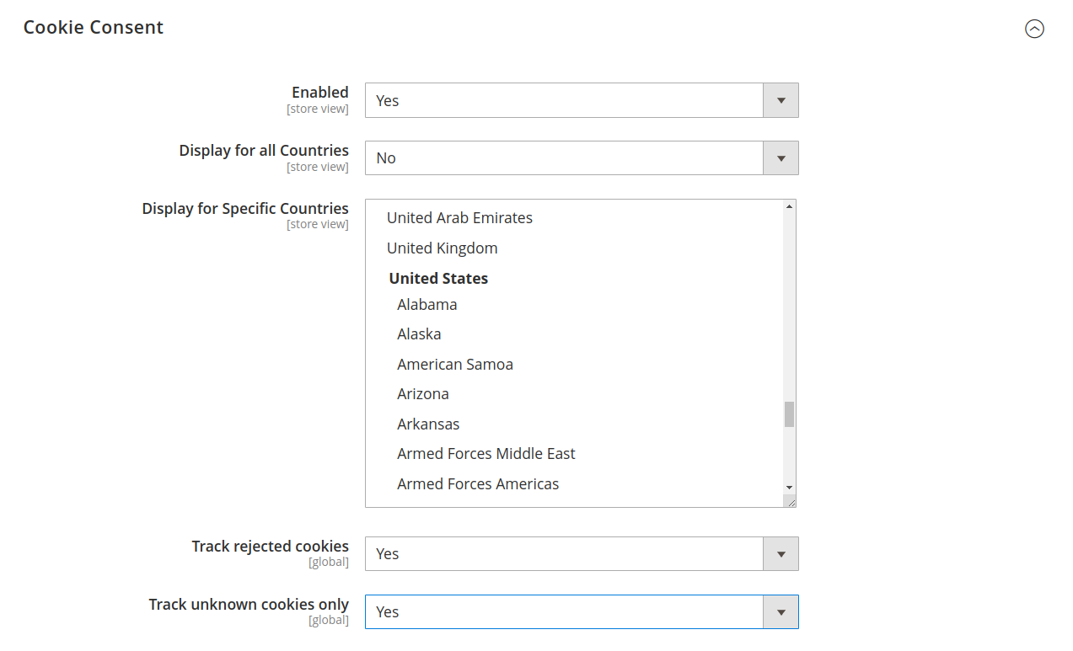This screenshot has height=651, width=1073.
Task: Click the Cookie Consent heading
Action: (94, 28)
